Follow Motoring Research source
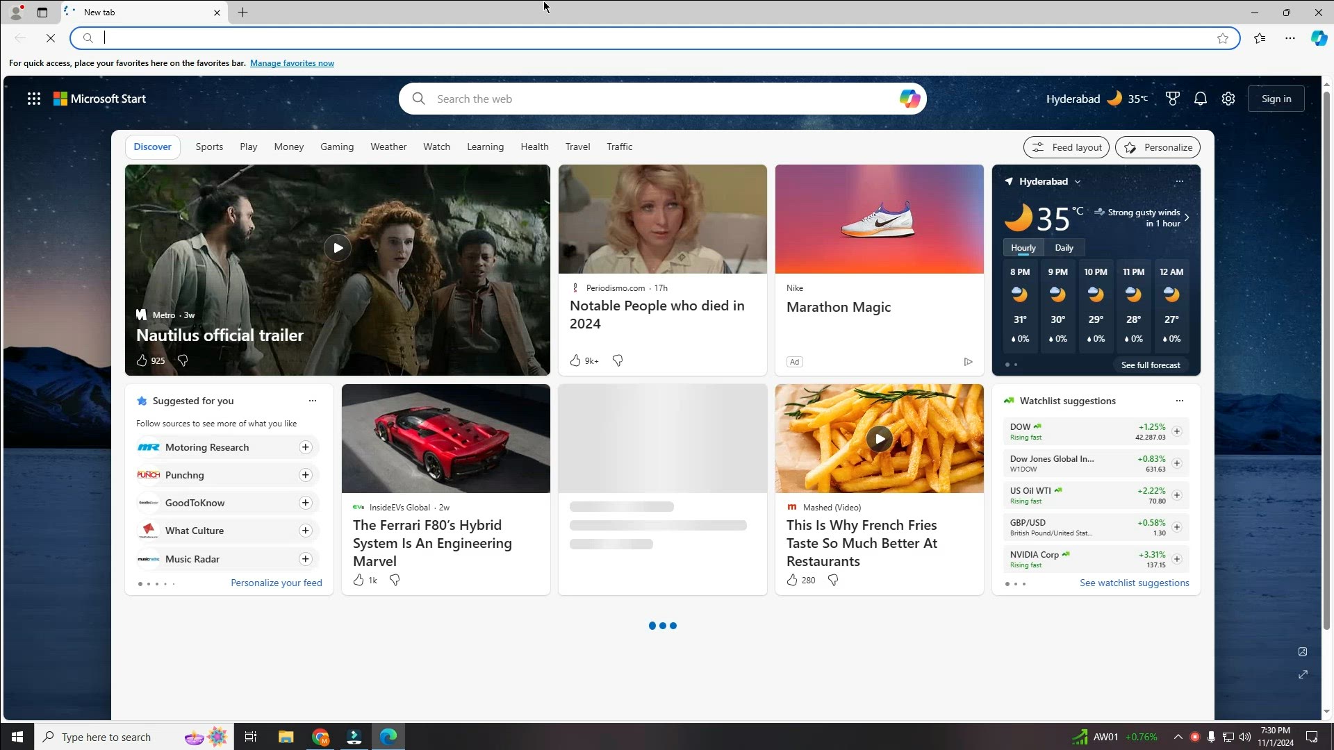 [x=305, y=447]
